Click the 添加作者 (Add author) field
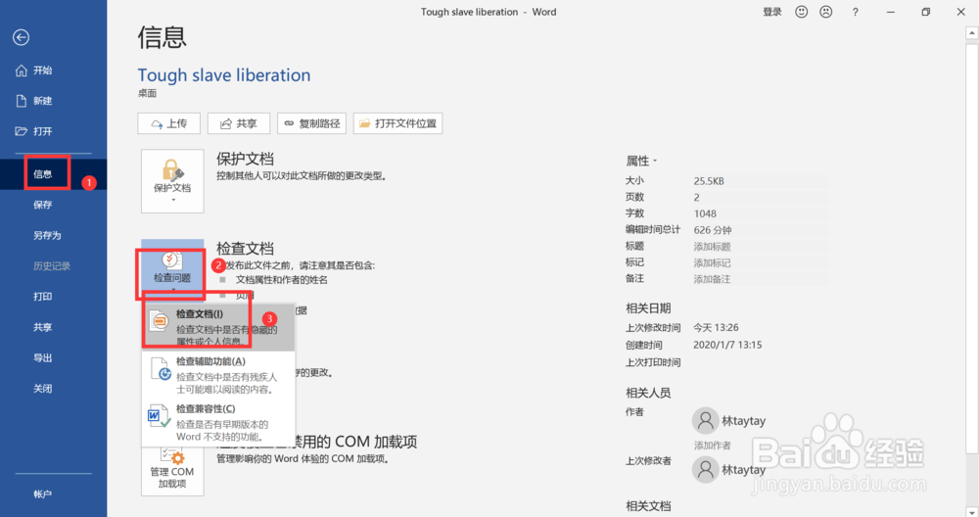This screenshot has width=979, height=517. pos(713,446)
